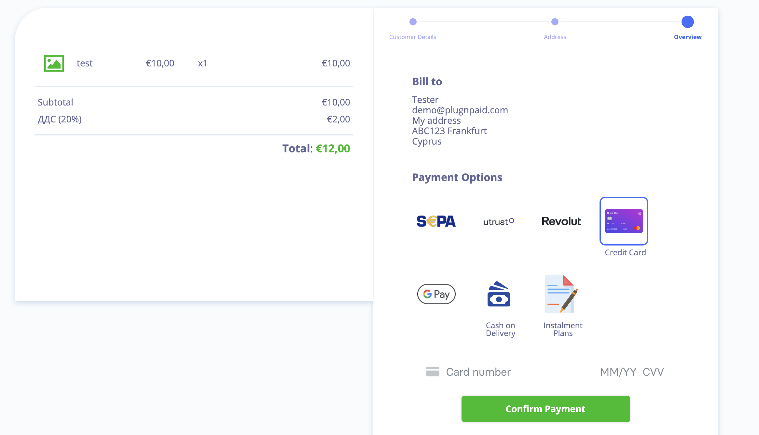Confirm Payment with the green button
The image size is (759, 435).
[x=545, y=409]
